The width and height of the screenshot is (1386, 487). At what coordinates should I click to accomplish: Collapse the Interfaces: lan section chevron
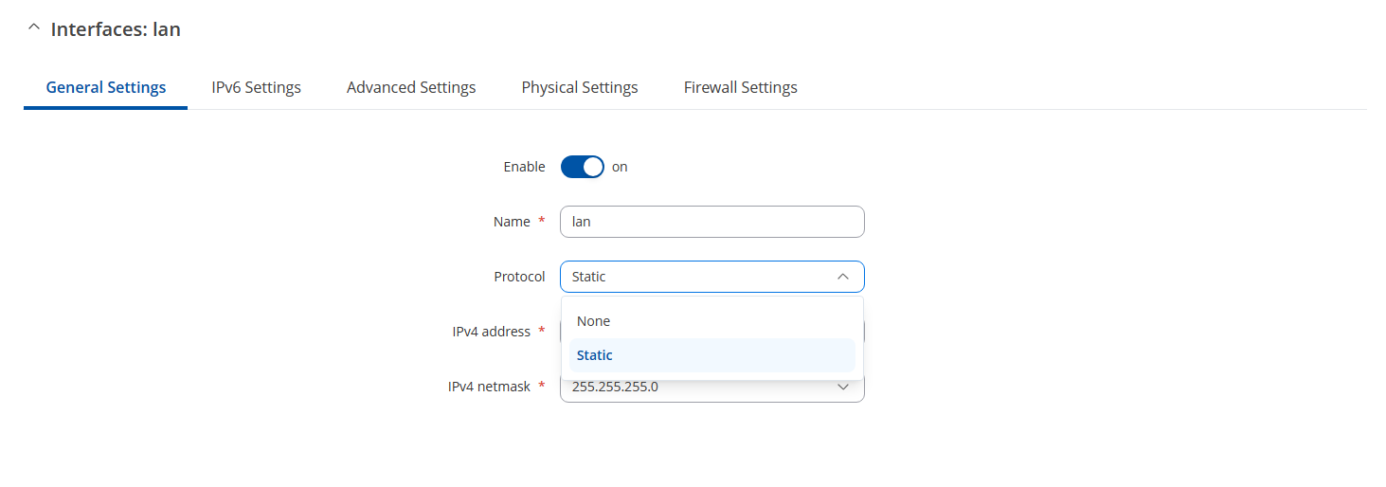tap(34, 28)
